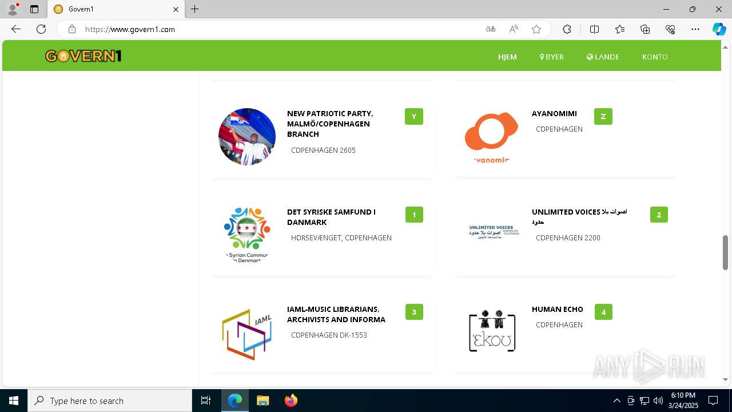Open a new browser tab
This screenshot has width=732, height=412.
point(195,9)
